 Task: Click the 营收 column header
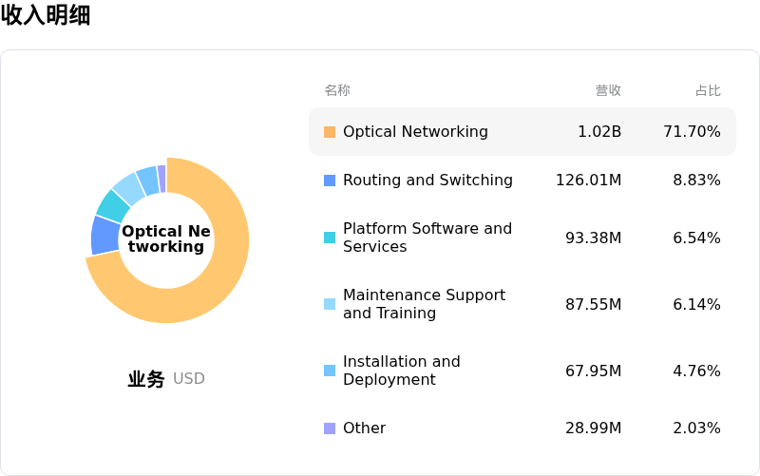(608, 90)
